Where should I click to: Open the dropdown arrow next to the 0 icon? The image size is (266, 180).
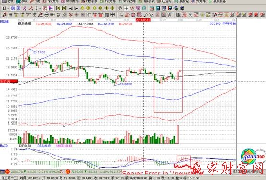(x=40, y=8)
